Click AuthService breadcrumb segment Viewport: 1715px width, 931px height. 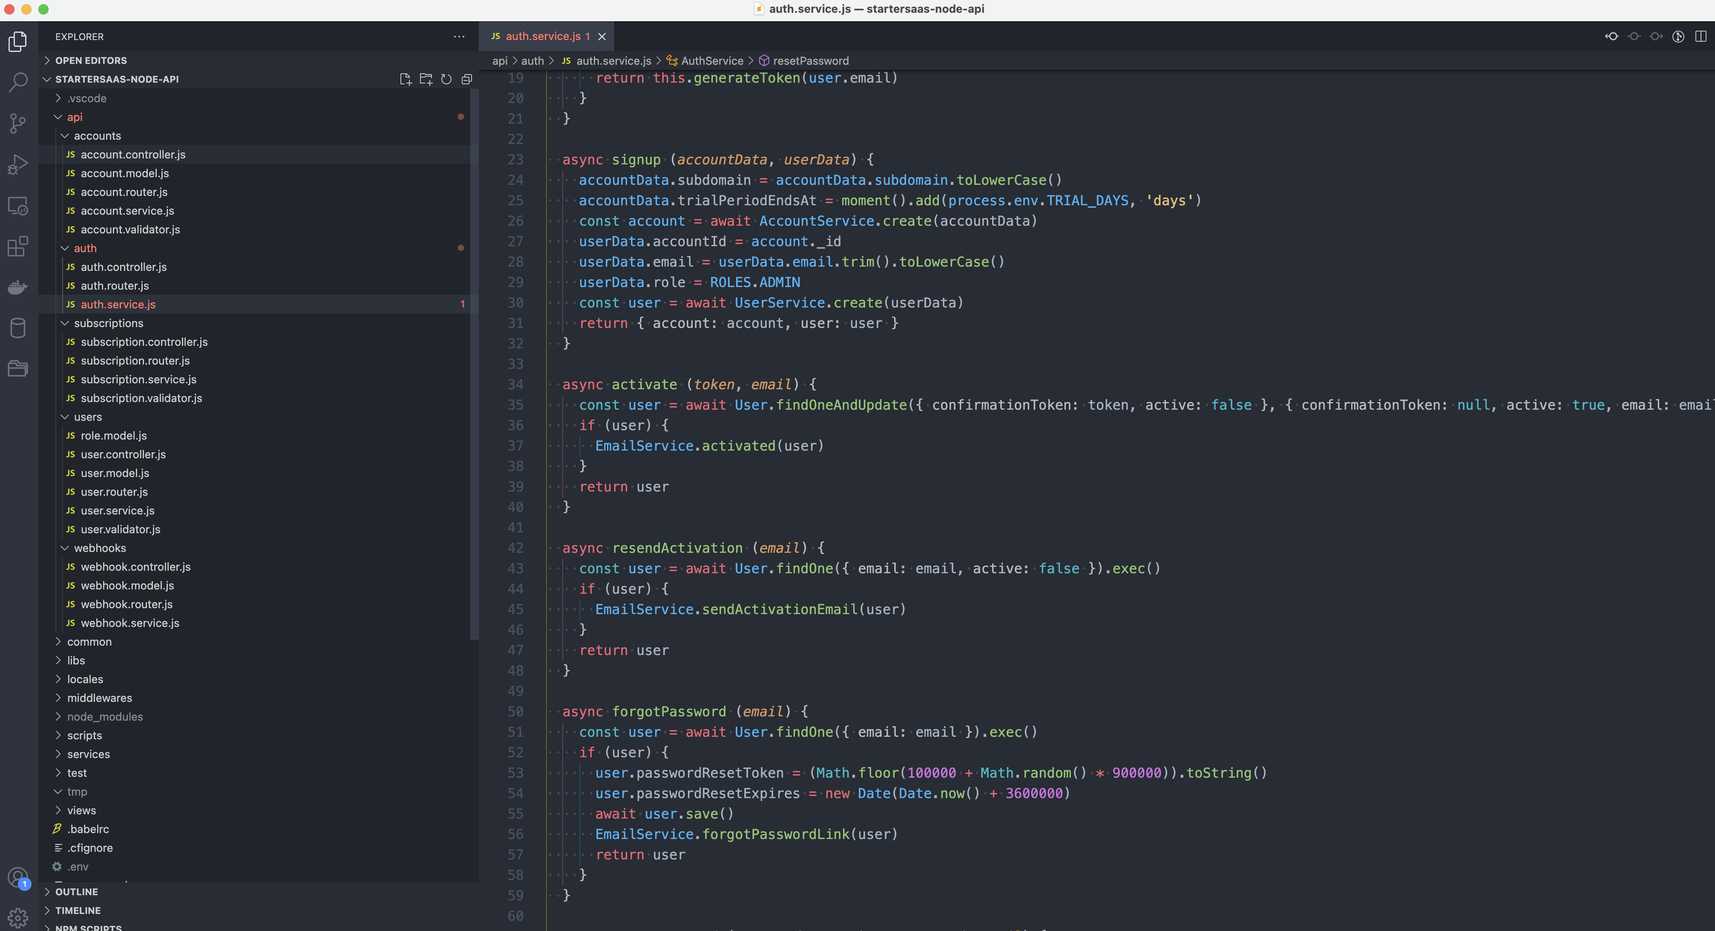tap(705, 61)
